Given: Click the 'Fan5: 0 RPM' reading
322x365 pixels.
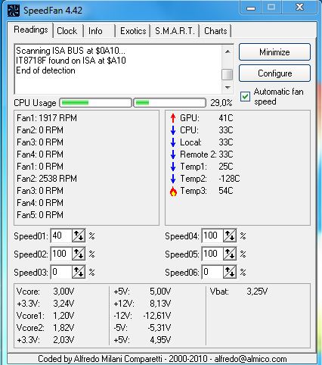Looking at the screenshot, I should [x=40, y=215].
